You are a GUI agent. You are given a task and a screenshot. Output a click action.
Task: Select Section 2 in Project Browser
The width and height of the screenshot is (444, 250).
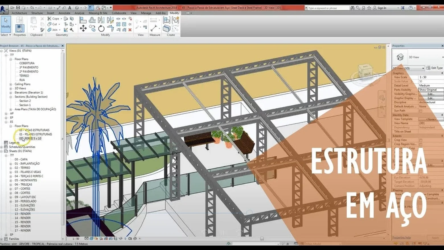25,101
